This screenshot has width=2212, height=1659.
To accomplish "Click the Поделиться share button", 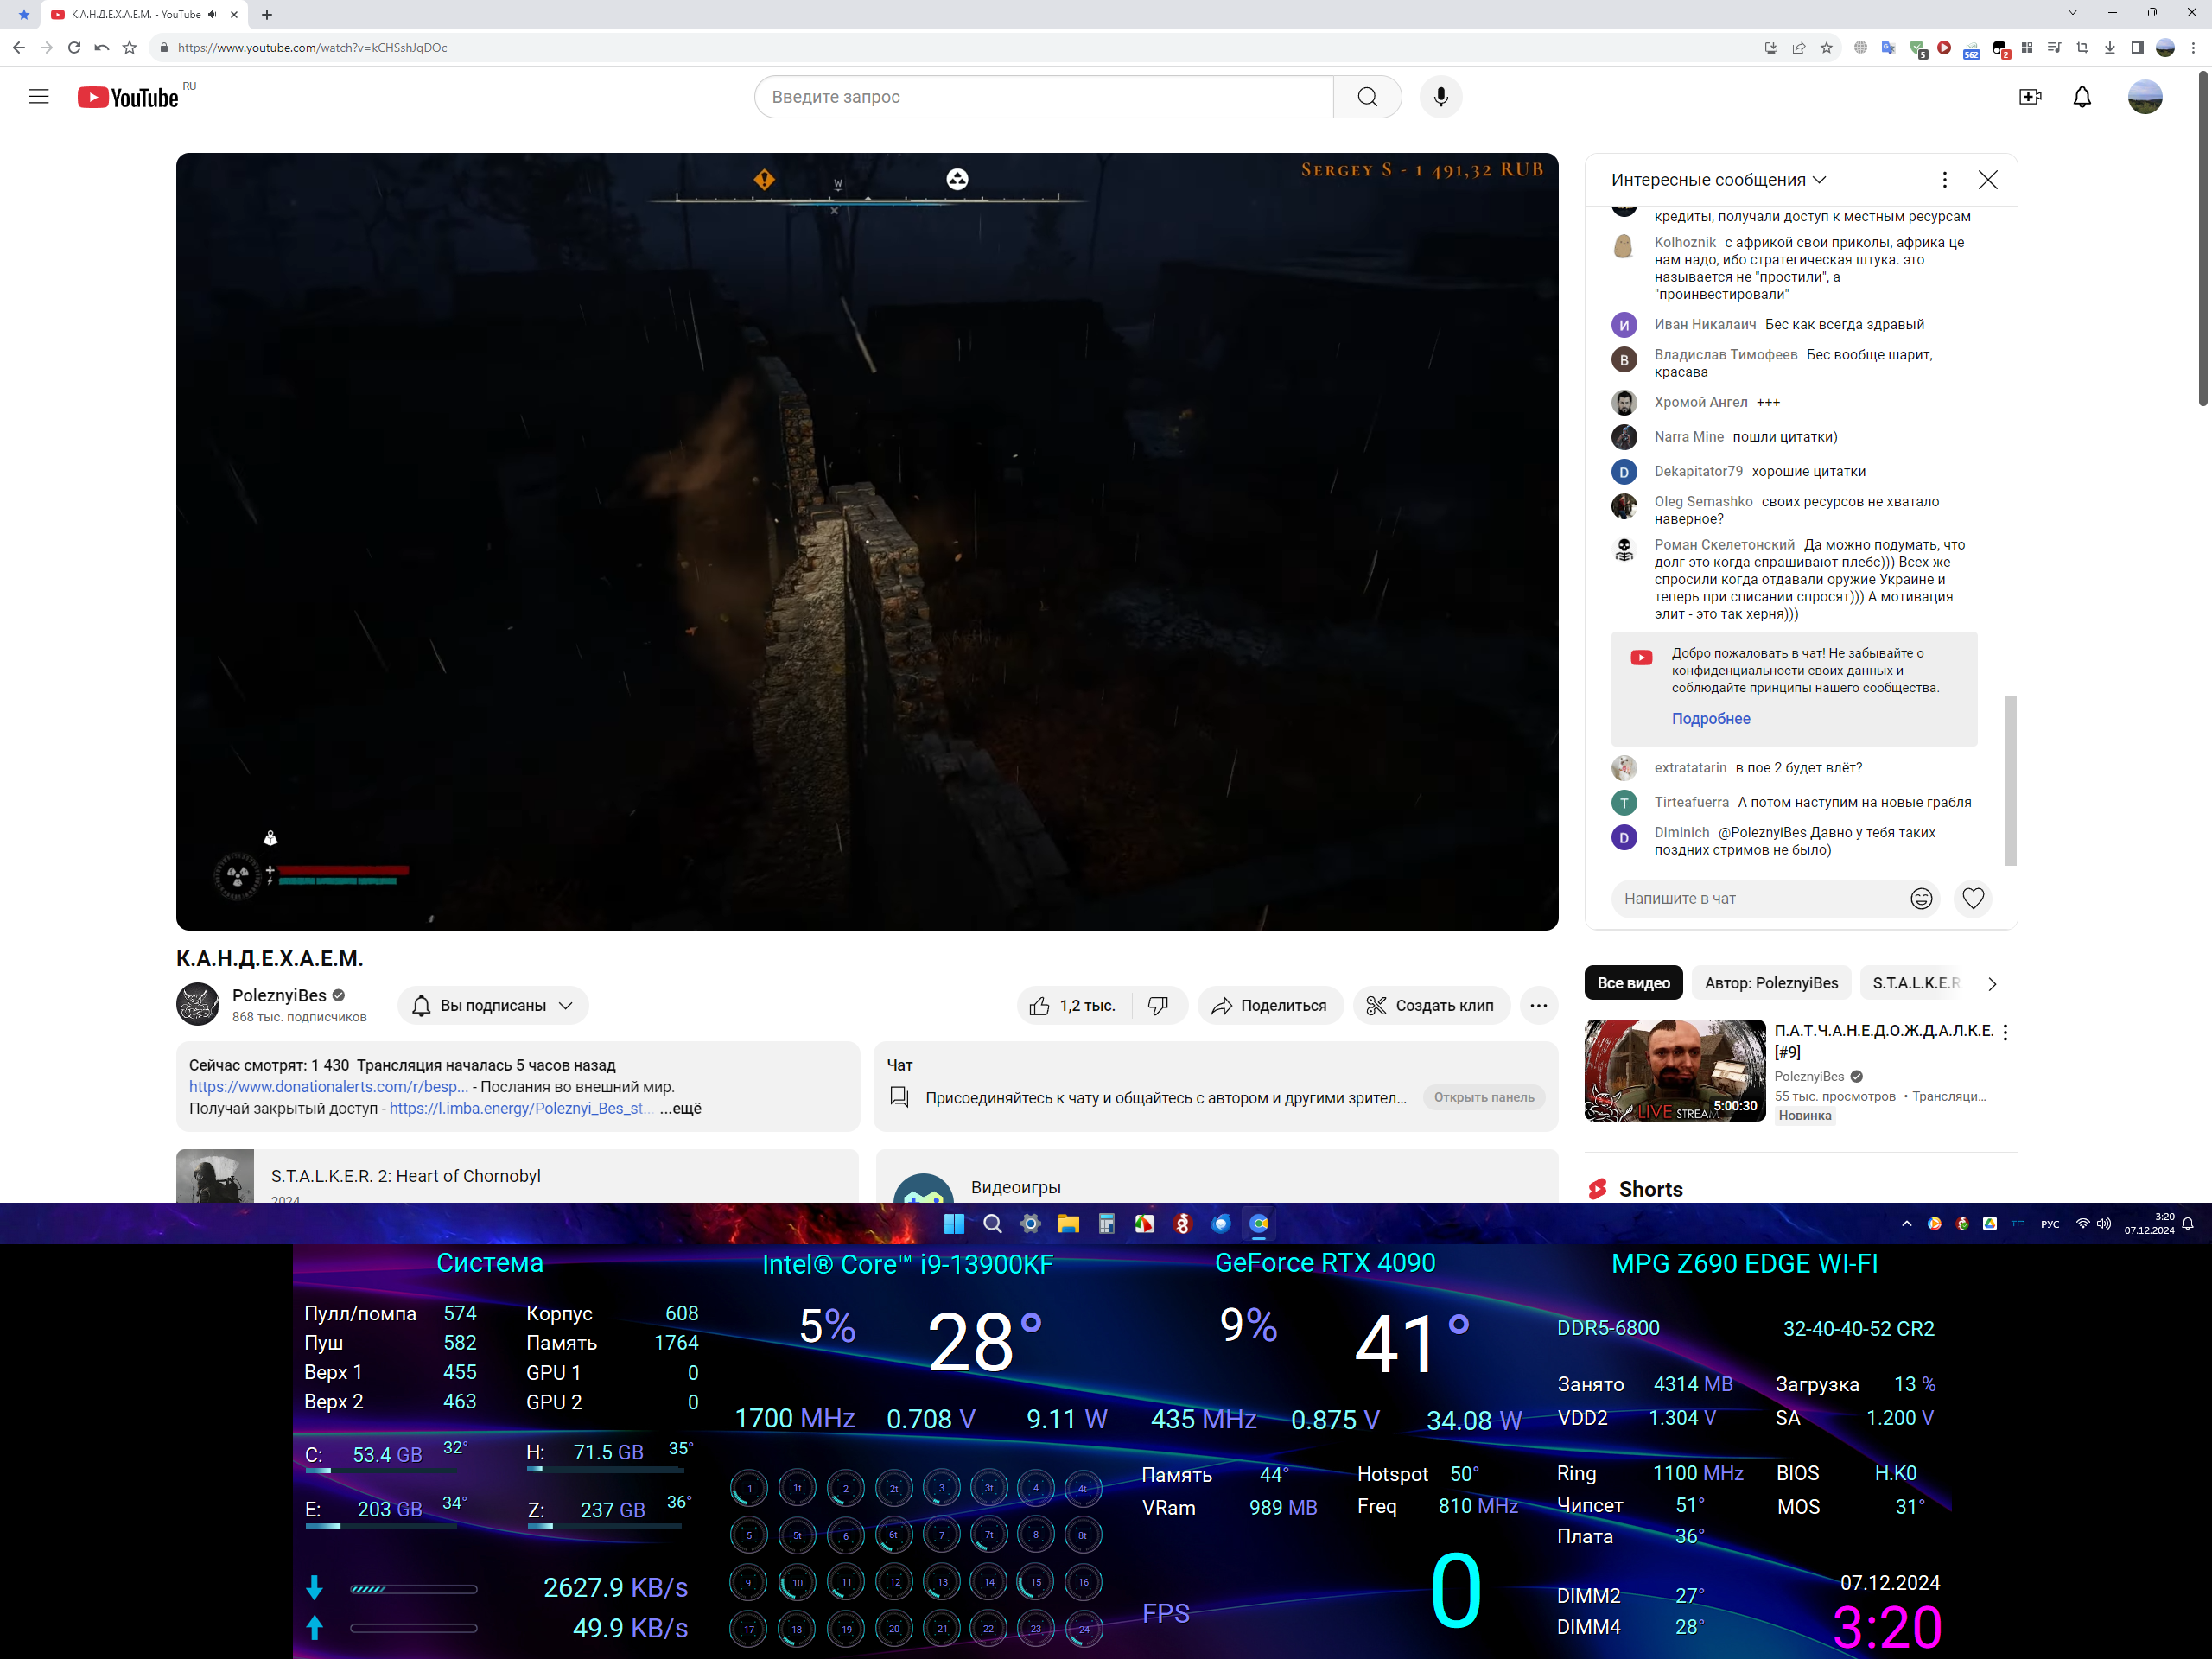I will pos(1268,1005).
